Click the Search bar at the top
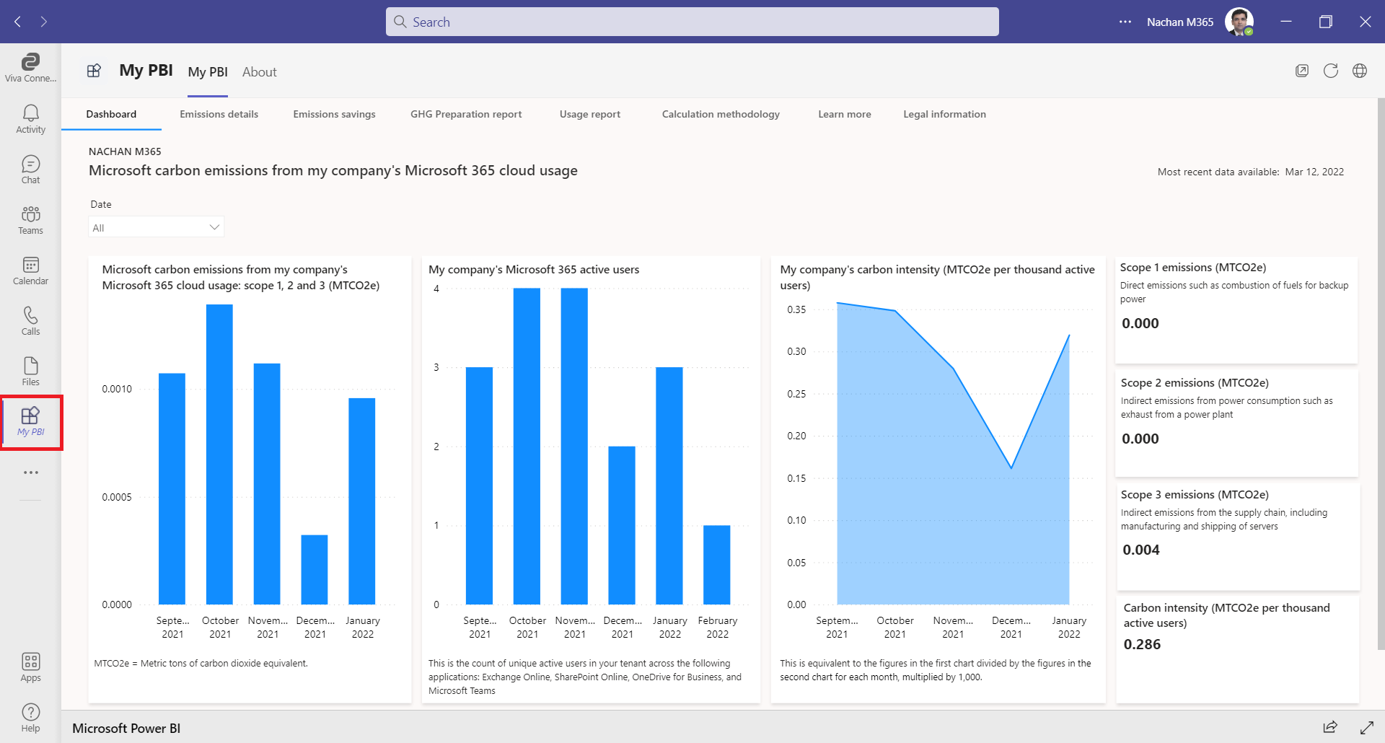The image size is (1385, 743). (692, 22)
